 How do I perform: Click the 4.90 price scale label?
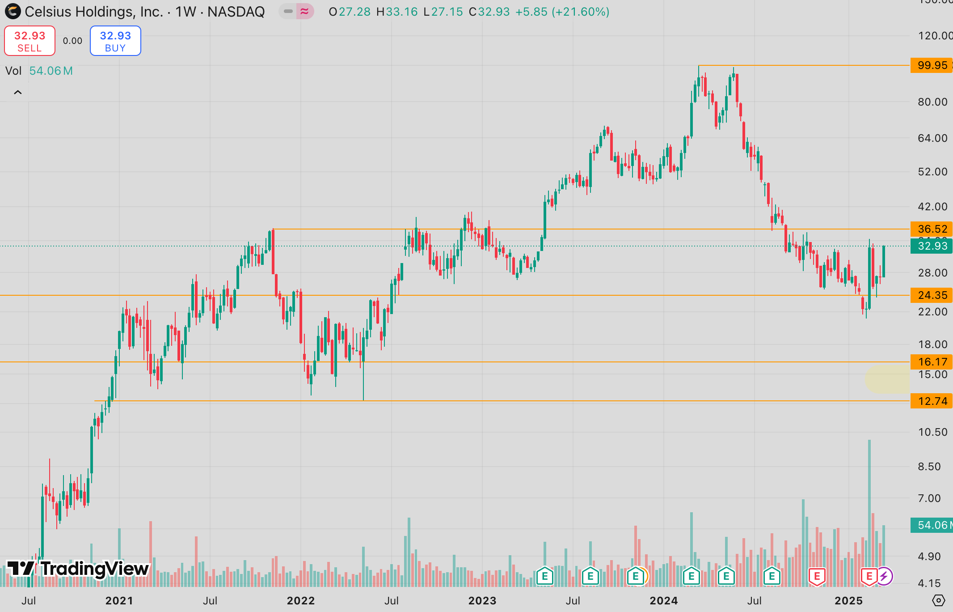point(929,557)
